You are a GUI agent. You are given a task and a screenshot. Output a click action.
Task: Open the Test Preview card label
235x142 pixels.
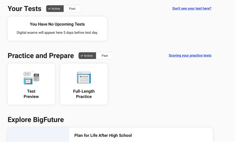click(x=31, y=94)
